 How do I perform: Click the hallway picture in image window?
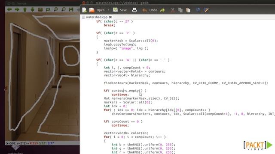point(42,77)
